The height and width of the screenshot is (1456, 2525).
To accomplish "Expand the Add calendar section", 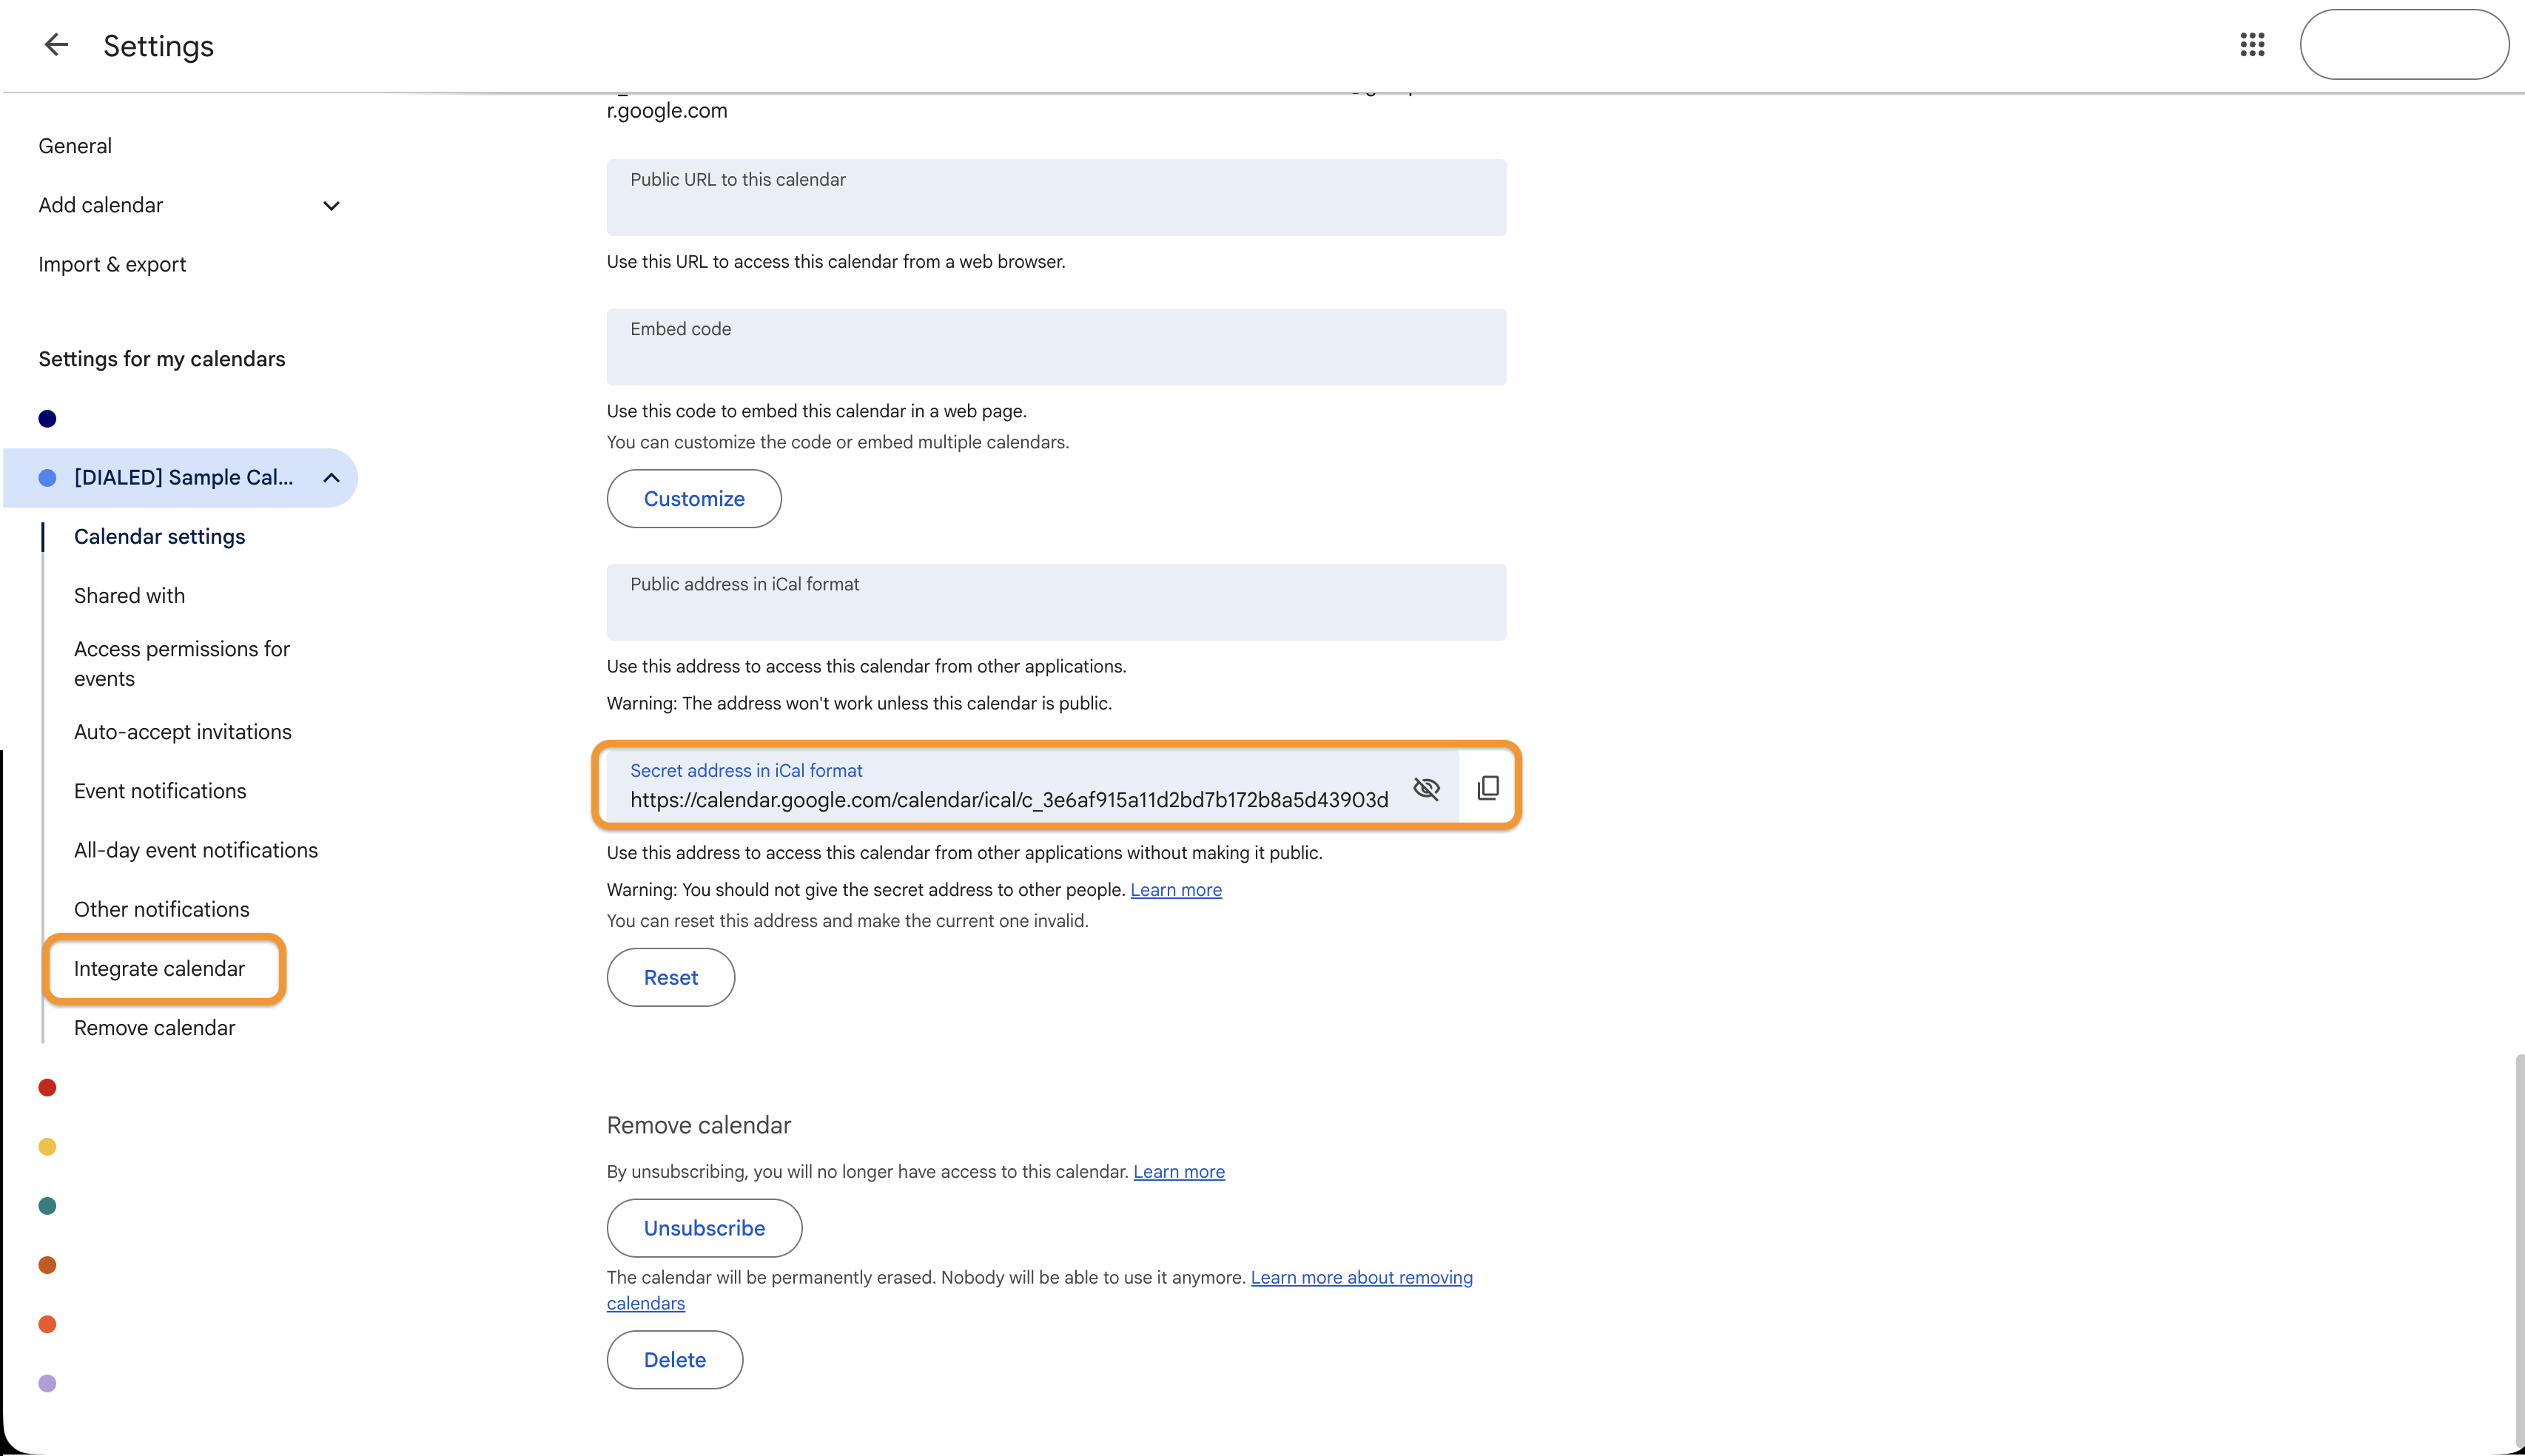I will (331, 205).
